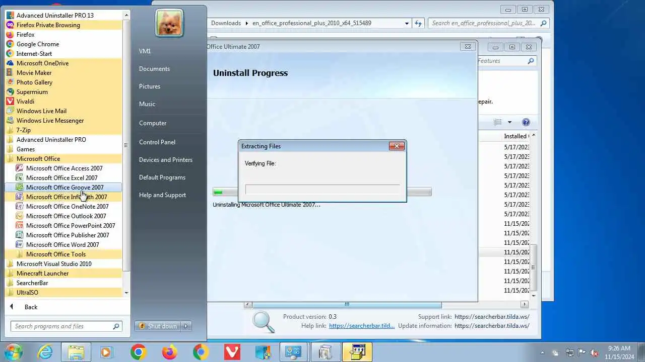This screenshot has width=645, height=362.
Task: Click the Shut down button
Action: click(x=158, y=326)
